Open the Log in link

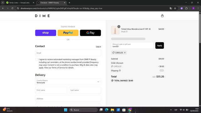[98, 46]
